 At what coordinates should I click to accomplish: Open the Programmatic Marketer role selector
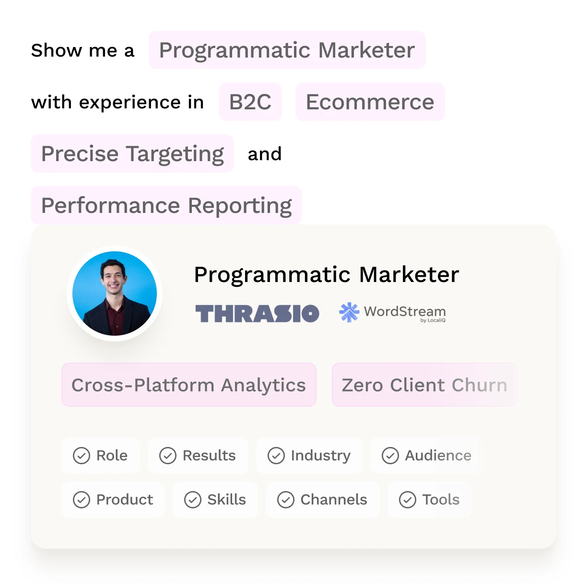[287, 50]
